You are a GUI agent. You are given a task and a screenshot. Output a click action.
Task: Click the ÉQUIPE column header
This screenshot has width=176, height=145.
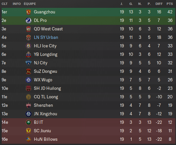click(x=30, y=4)
